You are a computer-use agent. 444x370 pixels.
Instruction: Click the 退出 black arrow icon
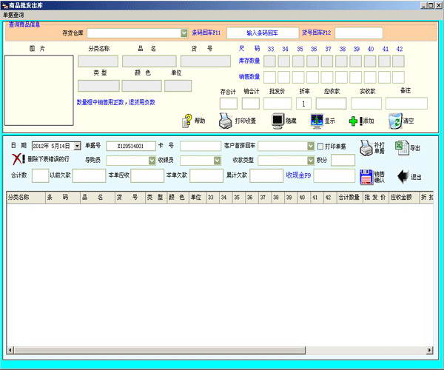pos(403,177)
